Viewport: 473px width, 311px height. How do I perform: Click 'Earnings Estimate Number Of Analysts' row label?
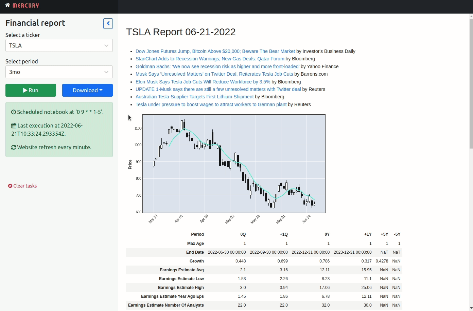click(166, 305)
